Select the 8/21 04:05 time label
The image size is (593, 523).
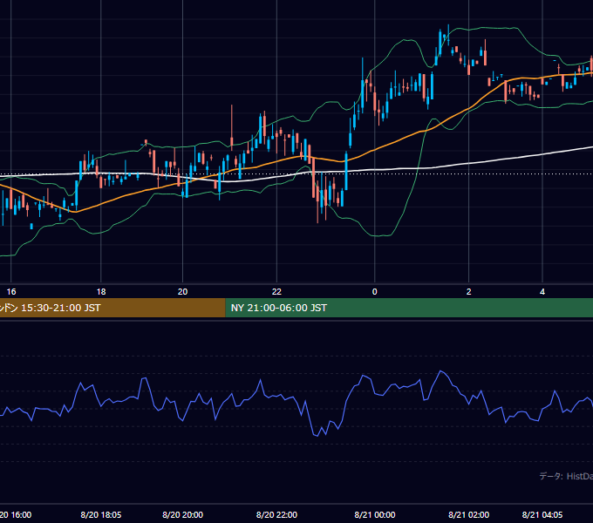coord(542,514)
